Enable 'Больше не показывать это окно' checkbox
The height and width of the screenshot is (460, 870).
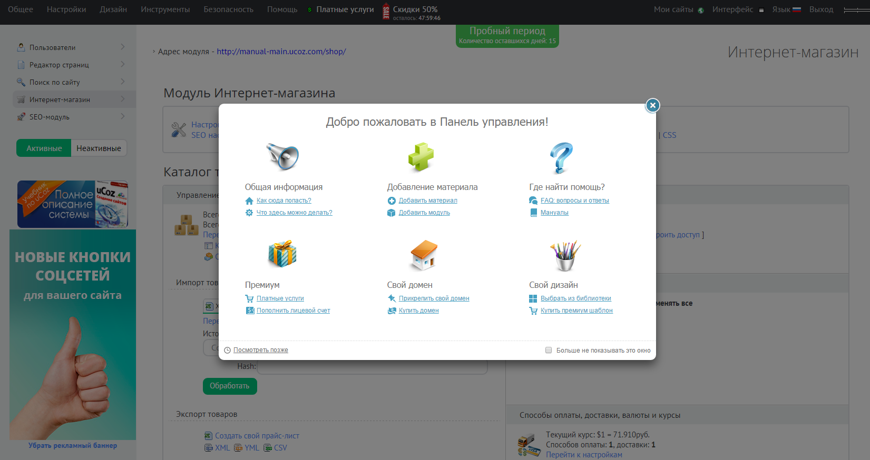(549, 350)
